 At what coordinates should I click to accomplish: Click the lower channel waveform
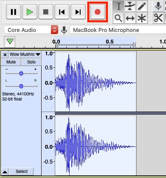point(96,146)
